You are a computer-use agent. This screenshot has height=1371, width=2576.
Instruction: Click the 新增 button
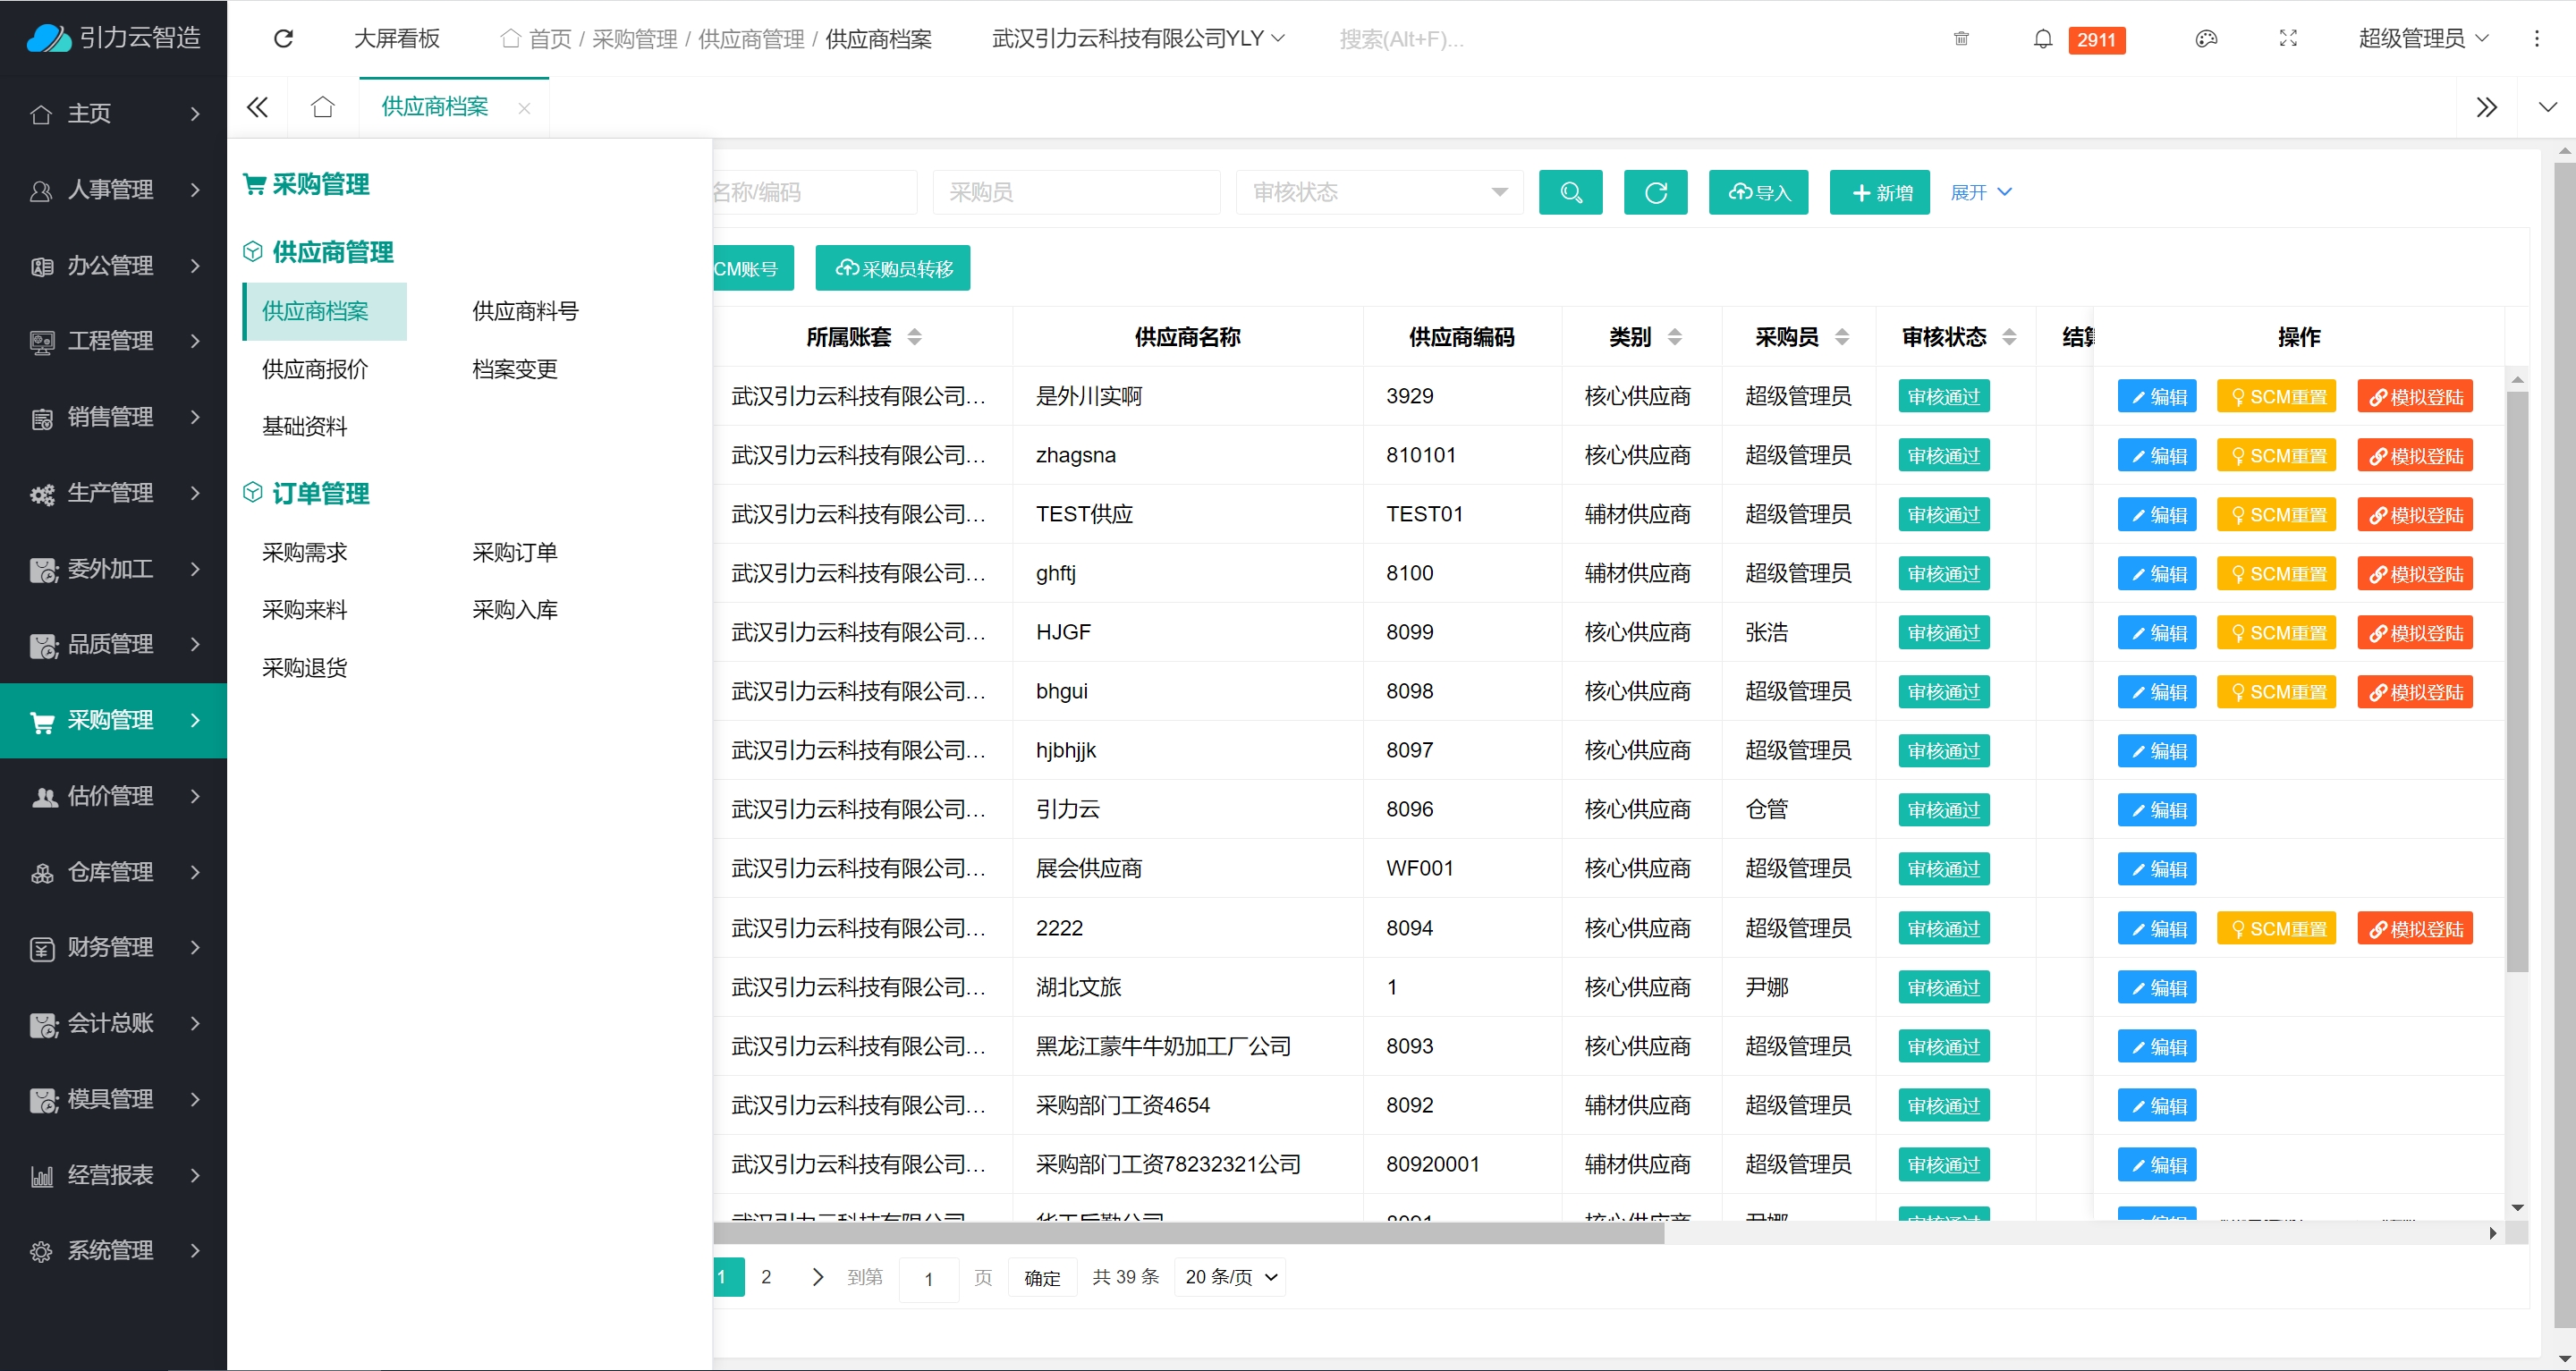(x=1880, y=192)
